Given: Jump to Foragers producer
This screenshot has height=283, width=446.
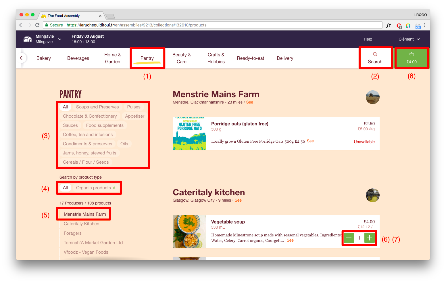Looking at the screenshot, I should pos(73,233).
